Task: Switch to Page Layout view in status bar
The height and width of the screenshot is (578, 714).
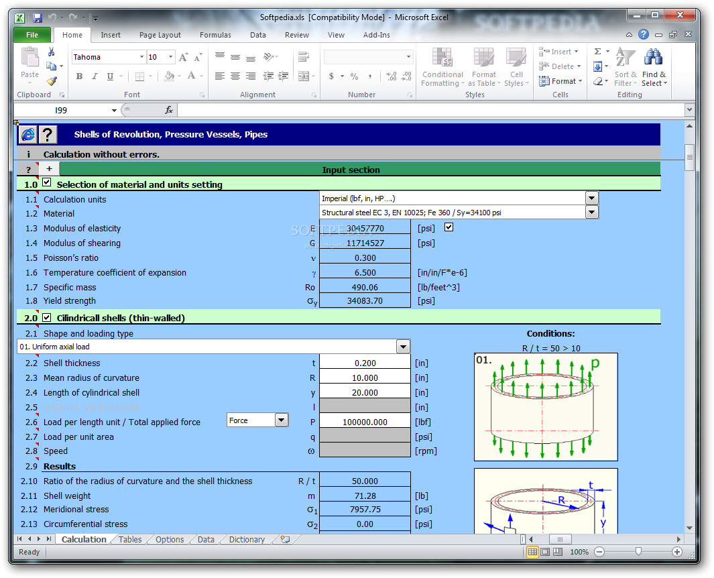Action: (545, 552)
